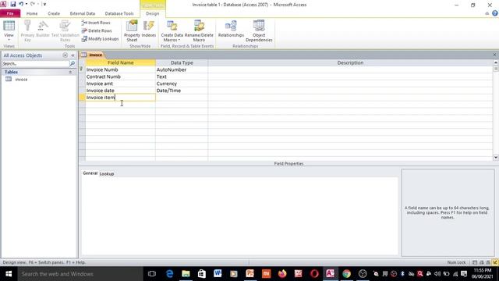The height and width of the screenshot is (281, 499).
Task: Click the Undo arrow icon
Action: [21, 4]
